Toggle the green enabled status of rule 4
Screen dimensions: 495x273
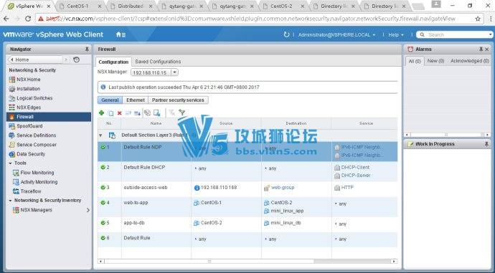coord(103,203)
